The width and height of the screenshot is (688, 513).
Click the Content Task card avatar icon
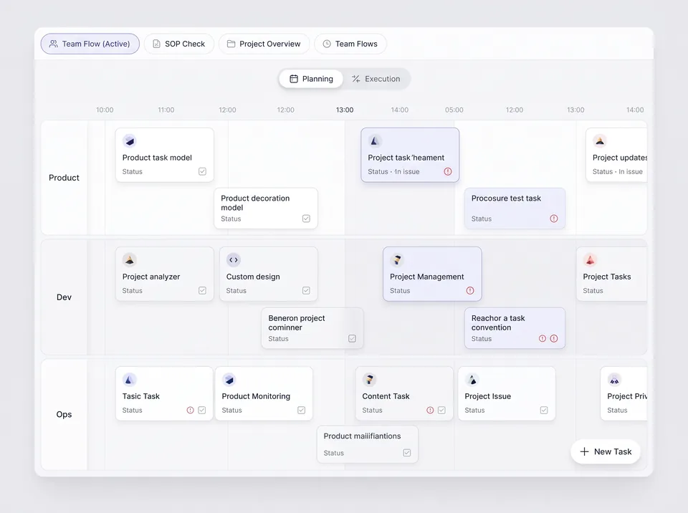(370, 380)
